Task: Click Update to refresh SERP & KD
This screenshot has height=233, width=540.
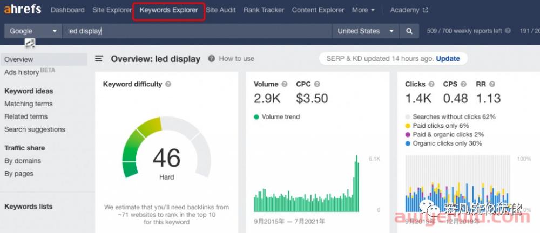Action: click(x=448, y=58)
